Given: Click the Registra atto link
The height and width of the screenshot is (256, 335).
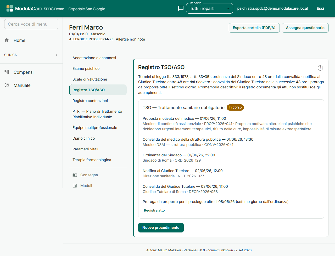Looking at the screenshot, I should click(154, 210).
